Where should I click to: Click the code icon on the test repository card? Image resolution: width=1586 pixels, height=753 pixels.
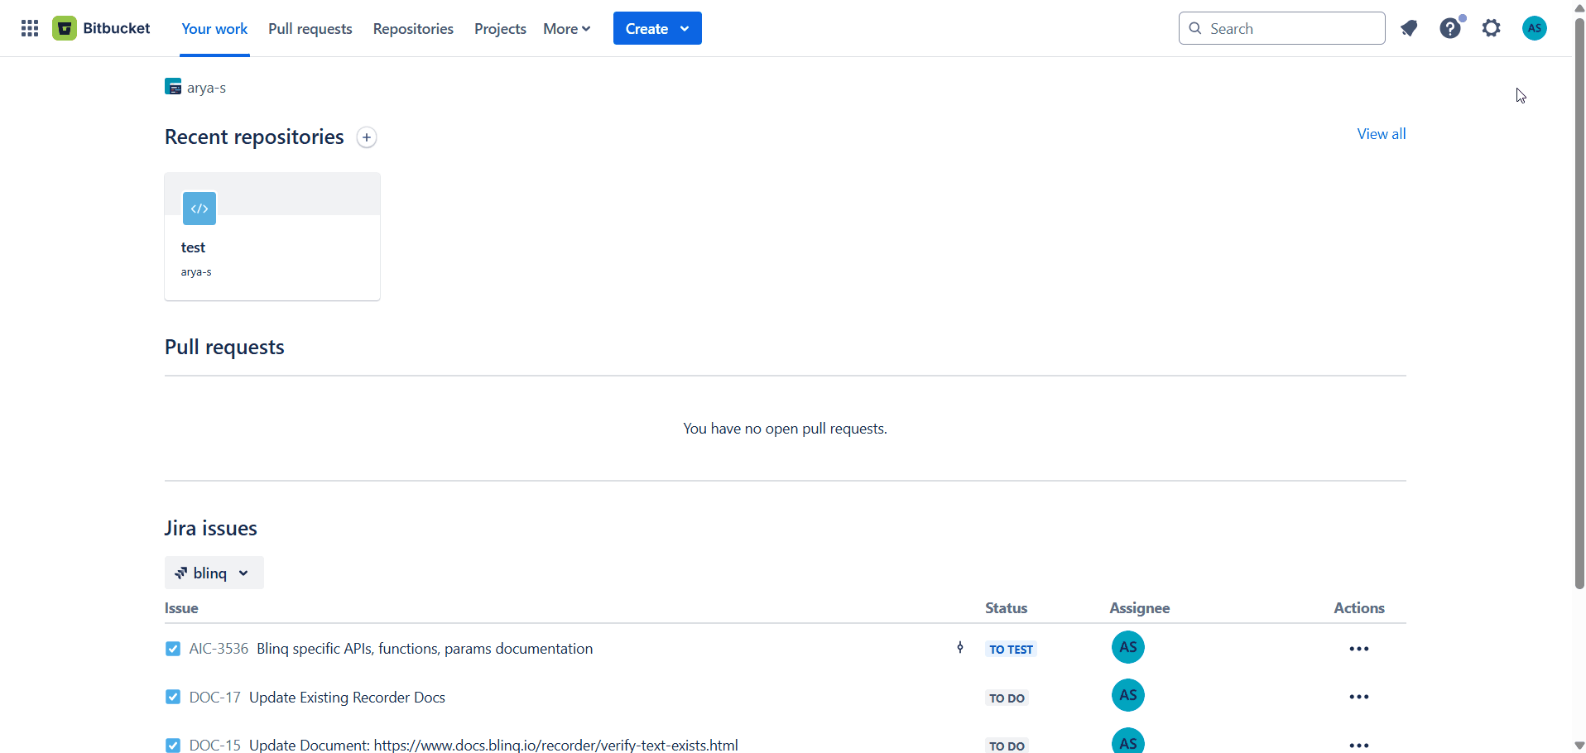(199, 209)
